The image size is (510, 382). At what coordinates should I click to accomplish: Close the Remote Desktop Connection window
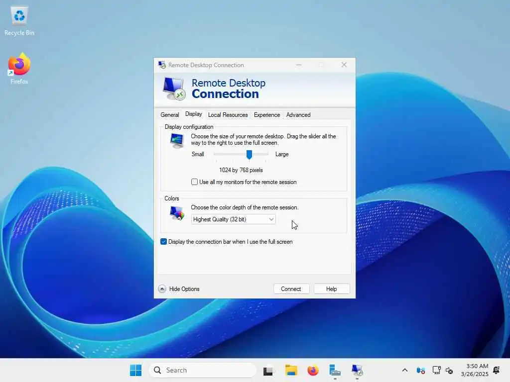pos(344,65)
